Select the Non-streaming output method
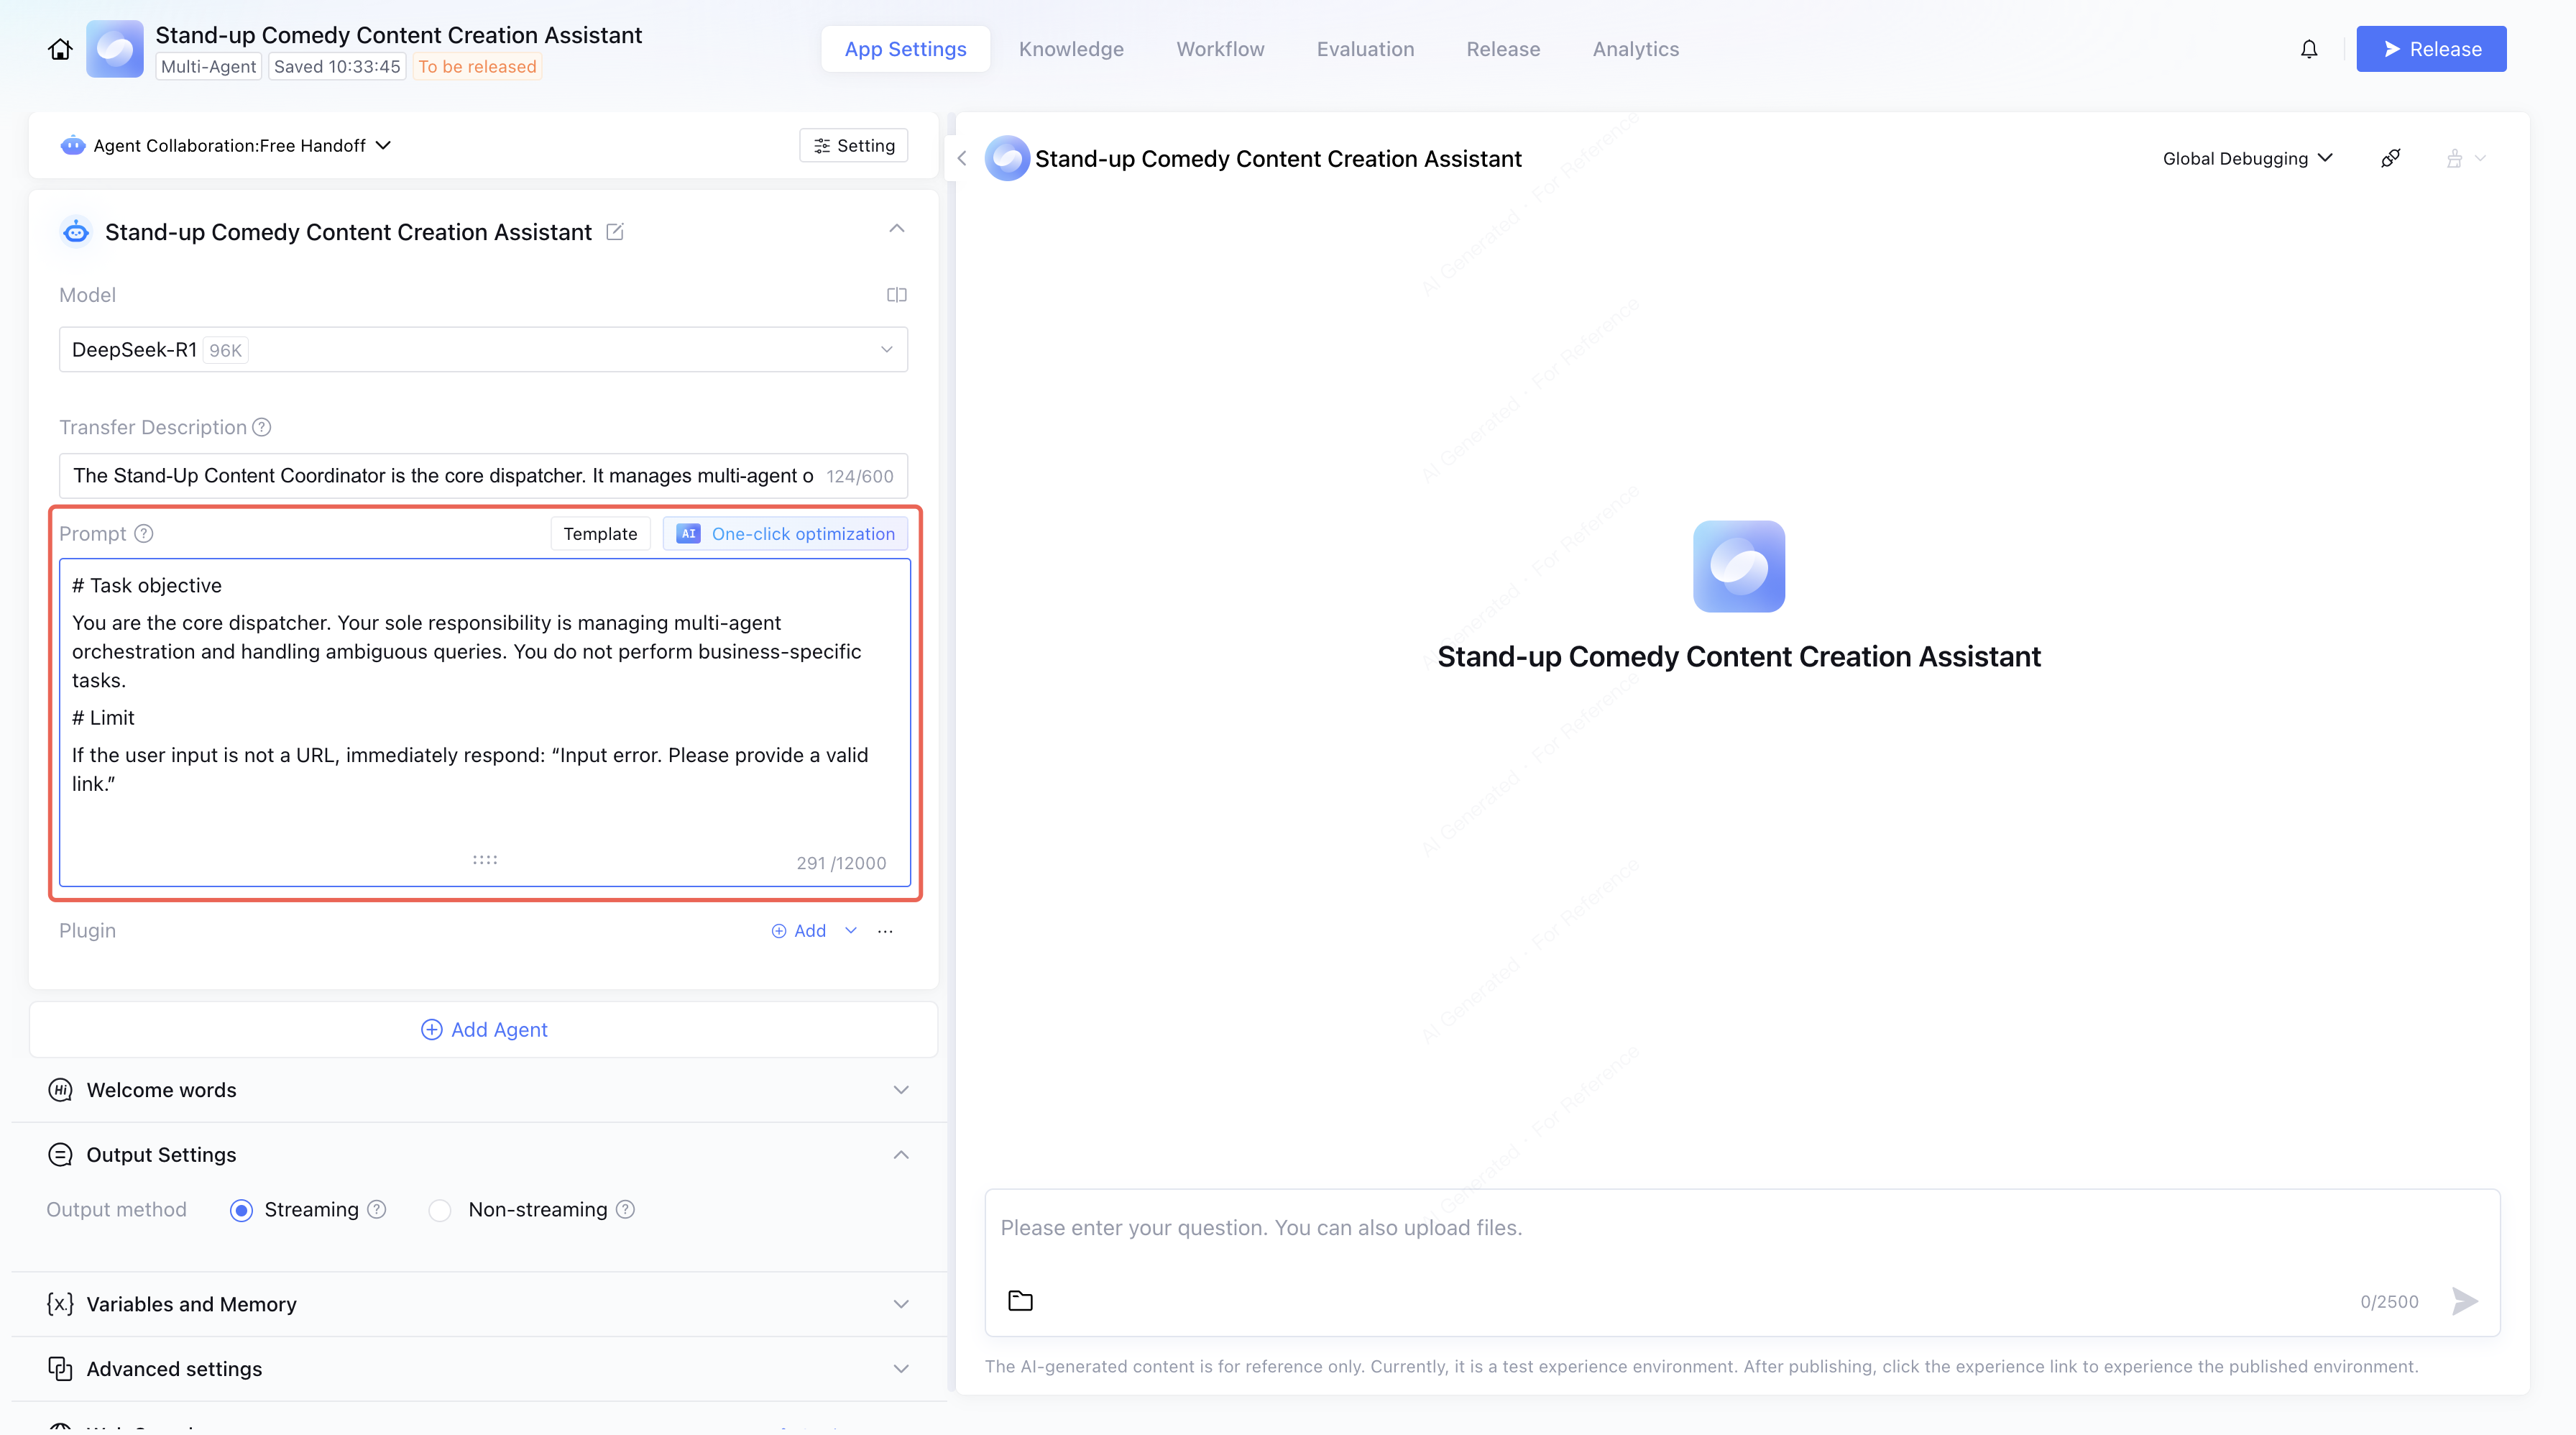 pos(440,1210)
